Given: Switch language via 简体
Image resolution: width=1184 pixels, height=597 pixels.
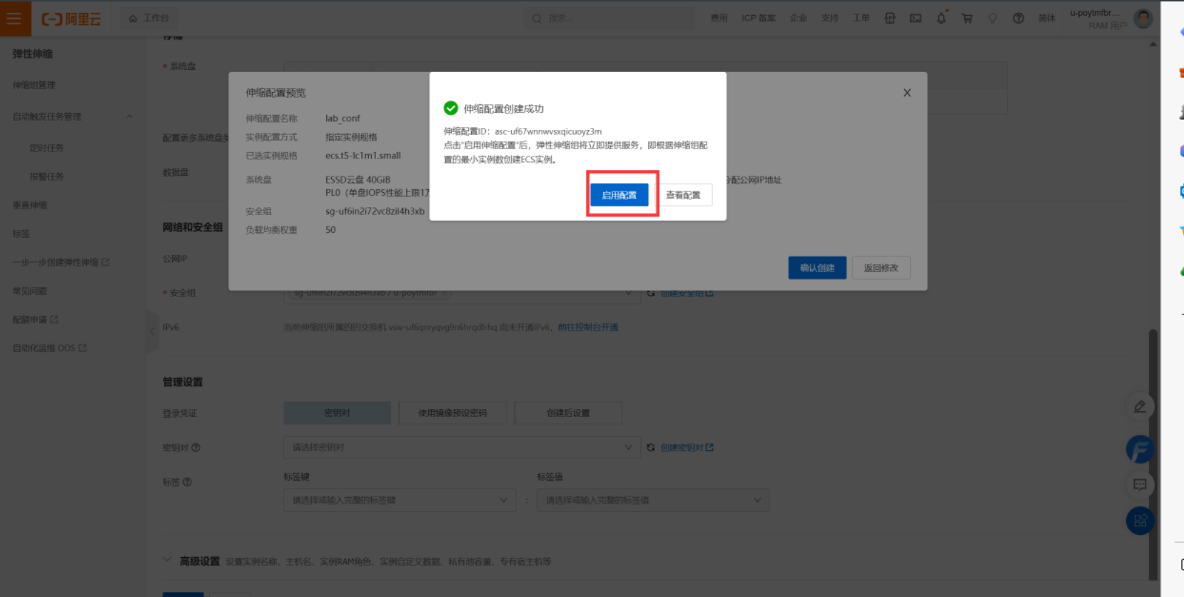Looking at the screenshot, I should 1046,18.
